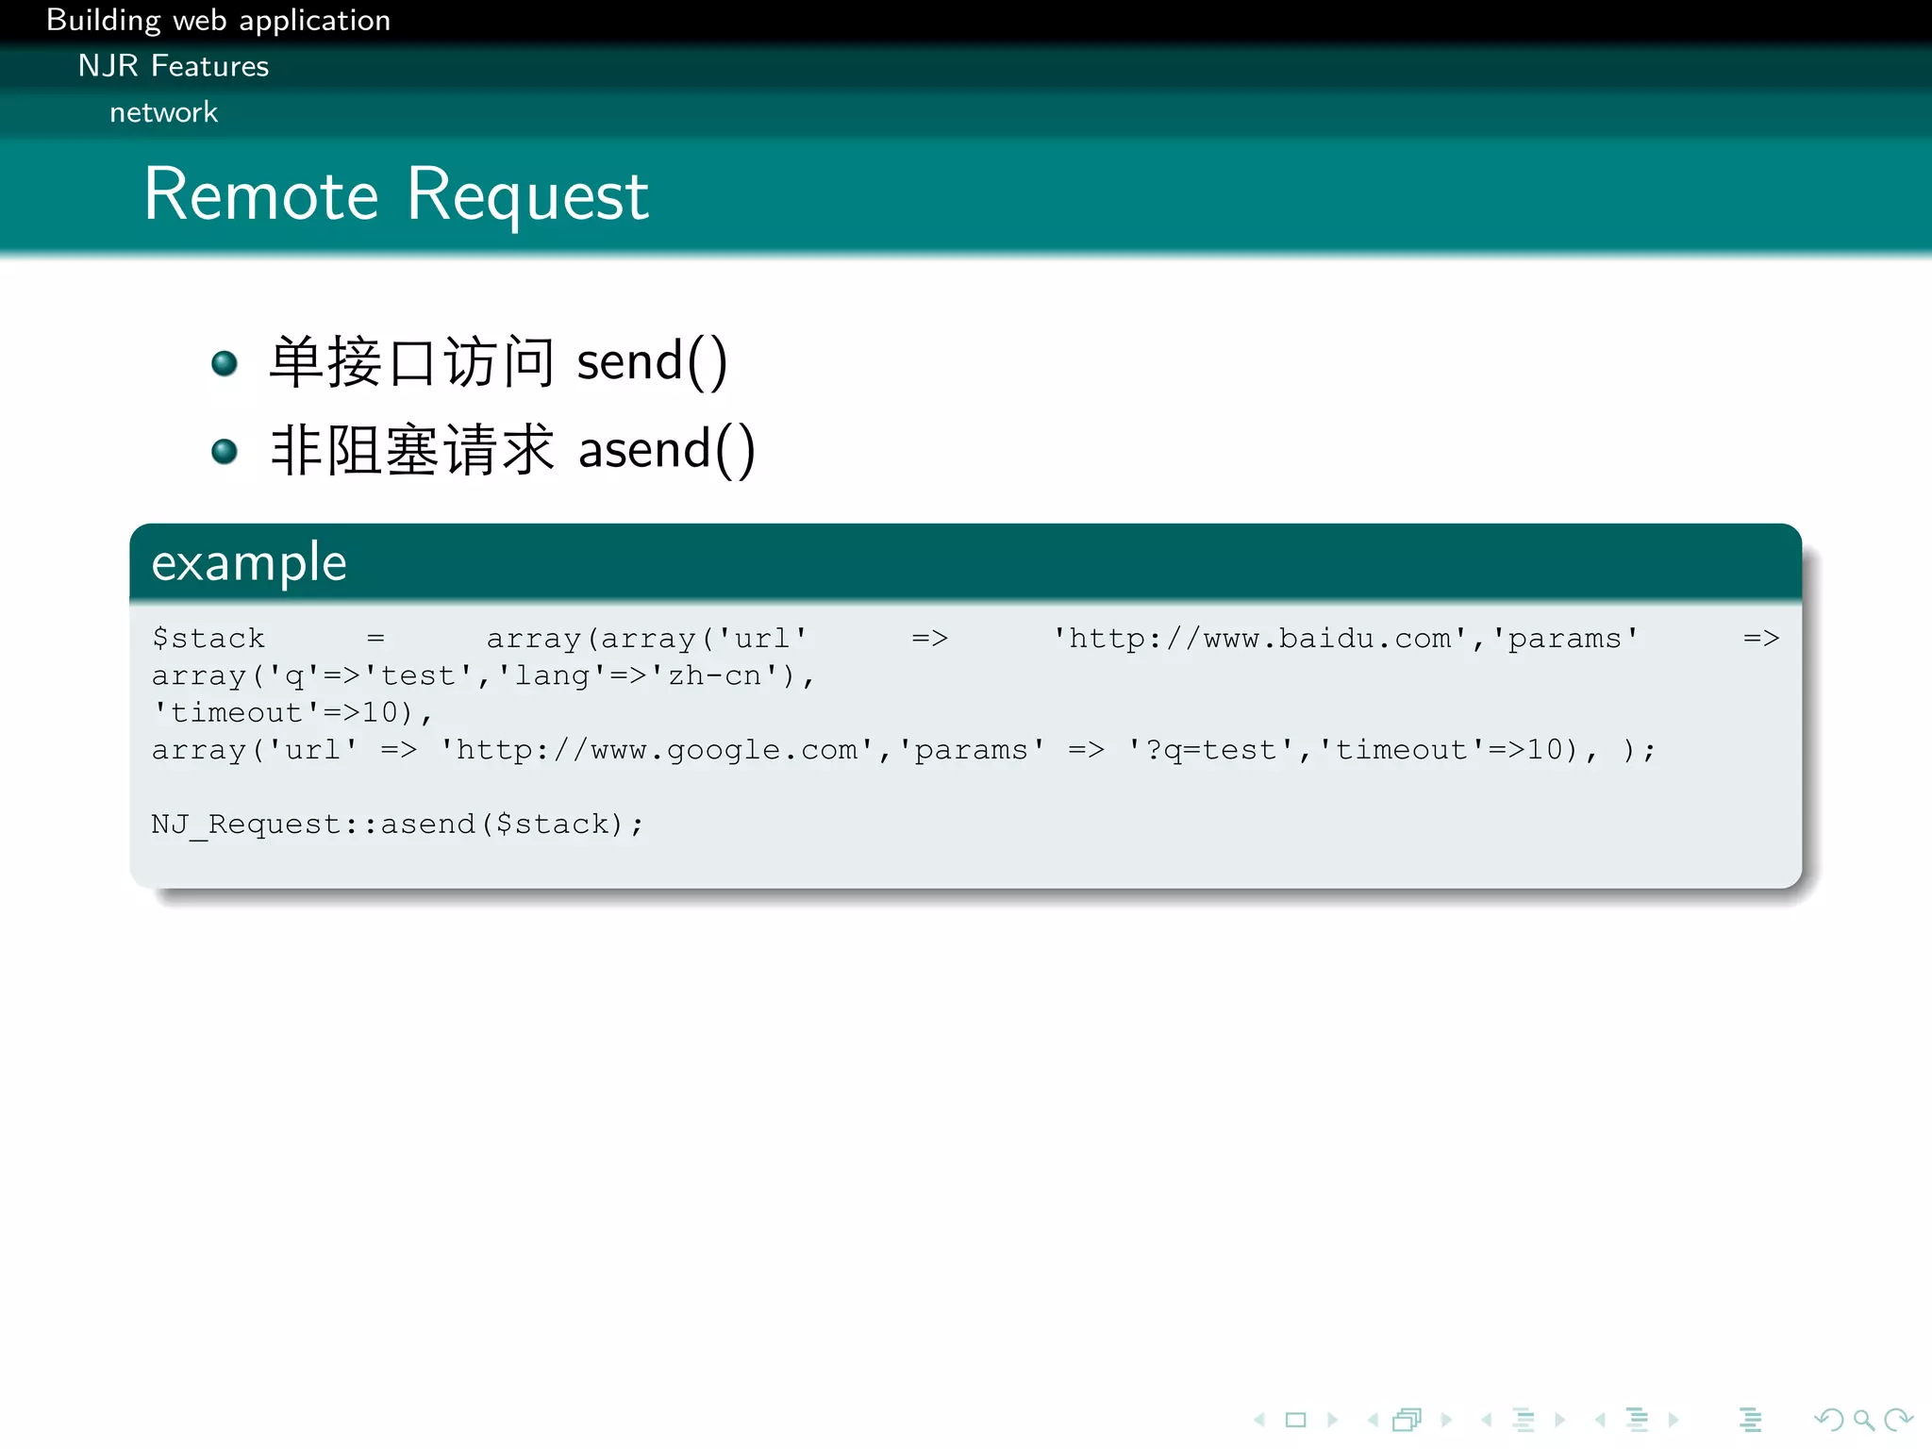Viewport: 1932px width, 1449px height.
Task: Click the presentation outline lines icon
Action: 1750,1420
